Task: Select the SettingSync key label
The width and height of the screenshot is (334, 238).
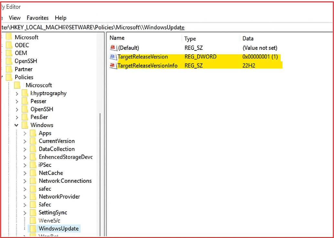Action: click(53, 212)
